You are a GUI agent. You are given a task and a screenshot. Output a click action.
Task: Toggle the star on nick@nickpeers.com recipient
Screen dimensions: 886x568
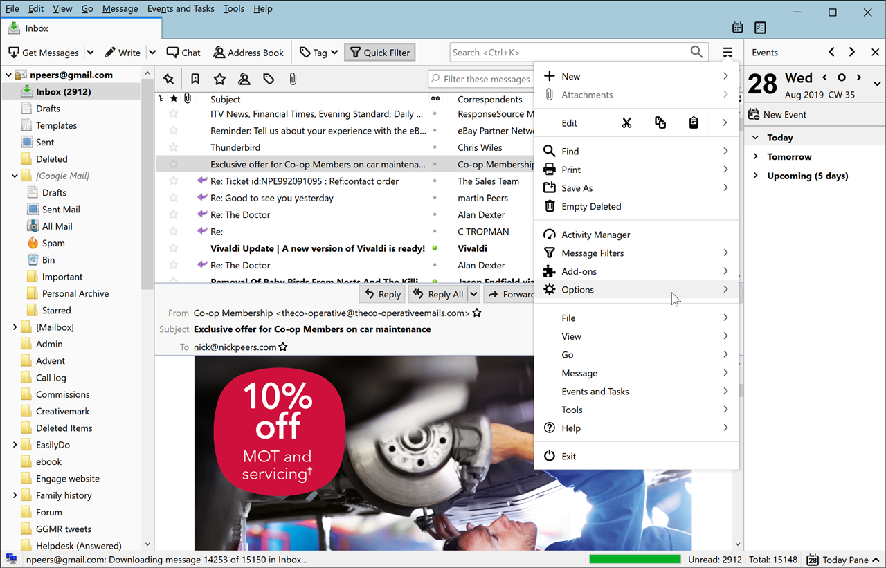point(282,347)
